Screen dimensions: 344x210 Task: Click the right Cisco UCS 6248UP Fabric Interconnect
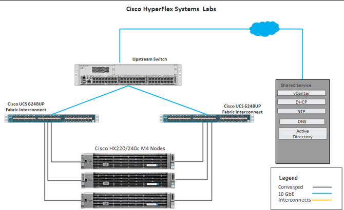[x=207, y=118]
